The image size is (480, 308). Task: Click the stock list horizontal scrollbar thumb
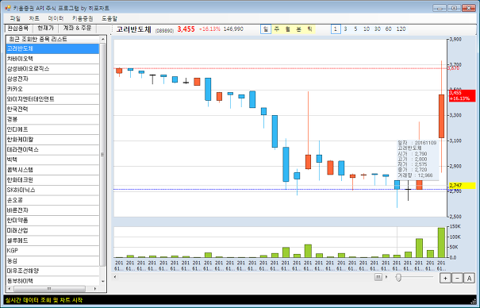click(49, 288)
